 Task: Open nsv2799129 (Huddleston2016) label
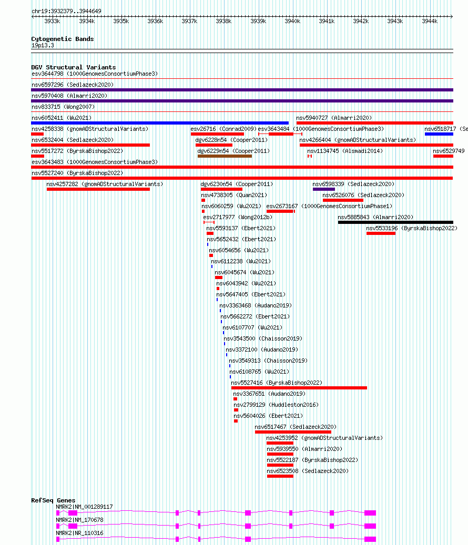click(276, 405)
